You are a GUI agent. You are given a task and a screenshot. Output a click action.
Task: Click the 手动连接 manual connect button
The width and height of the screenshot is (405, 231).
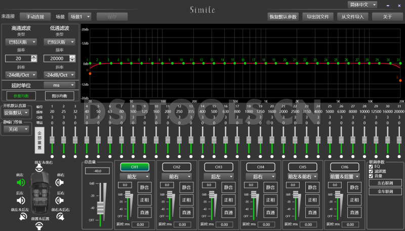tap(35, 16)
